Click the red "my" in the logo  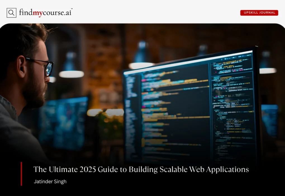pos(38,13)
